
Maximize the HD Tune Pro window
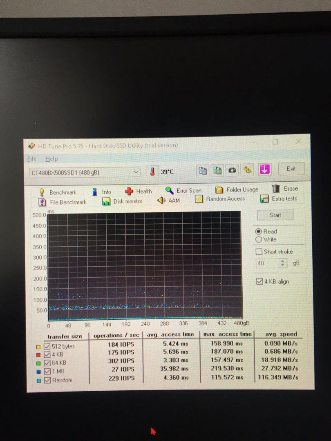click(x=275, y=142)
